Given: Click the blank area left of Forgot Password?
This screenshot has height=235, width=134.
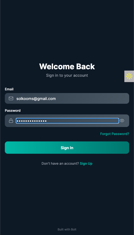Looking at the screenshot, I should pyautogui.click(x=52, y=134).
